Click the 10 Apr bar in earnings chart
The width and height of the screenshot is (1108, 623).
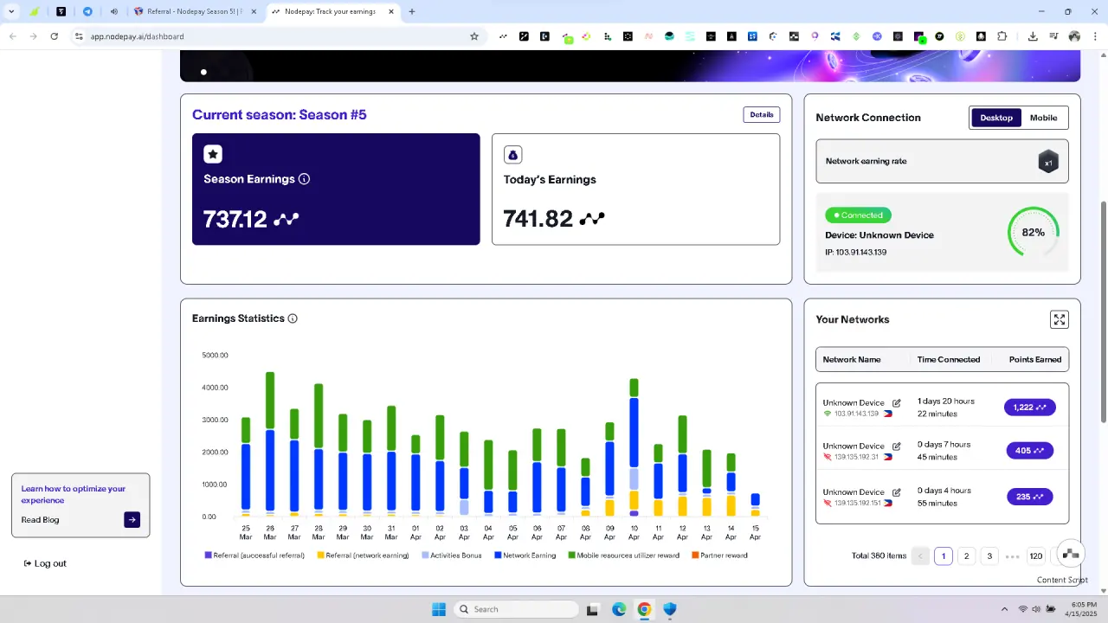634,447
